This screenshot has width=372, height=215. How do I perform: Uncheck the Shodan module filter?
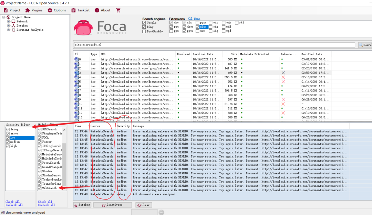(40, 171)
